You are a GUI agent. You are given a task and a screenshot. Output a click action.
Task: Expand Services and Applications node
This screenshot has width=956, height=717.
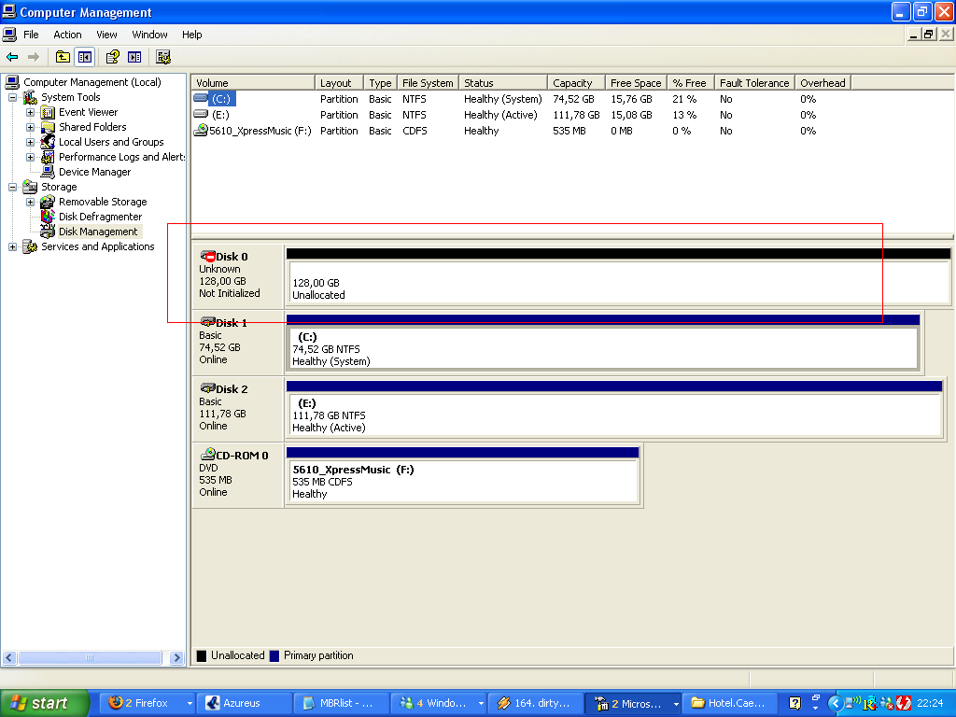[13, 246]
